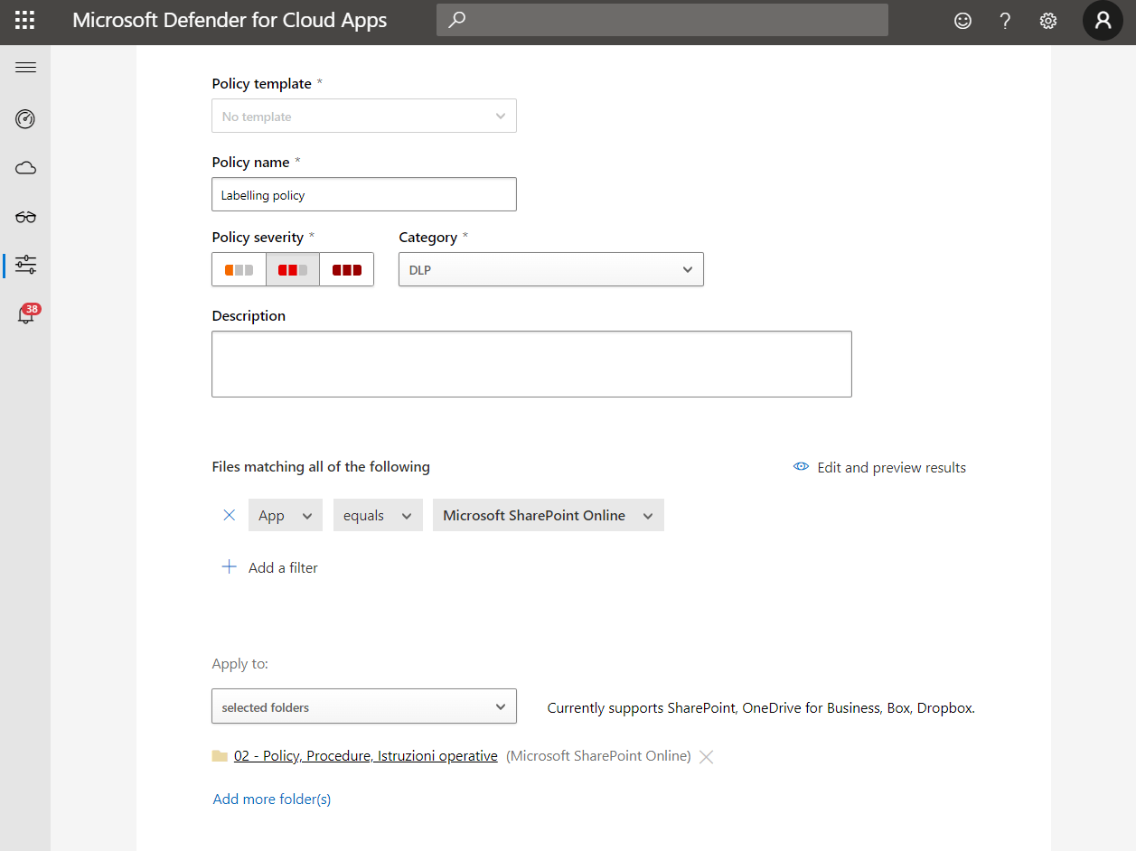Select high policy severity option

[x=347, y=269]
